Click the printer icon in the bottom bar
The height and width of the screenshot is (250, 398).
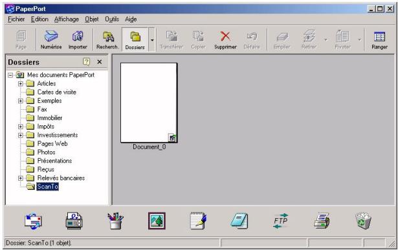(322, 221)
